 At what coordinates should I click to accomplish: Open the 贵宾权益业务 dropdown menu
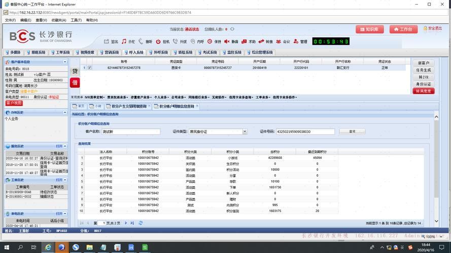(x=118, y=97)
